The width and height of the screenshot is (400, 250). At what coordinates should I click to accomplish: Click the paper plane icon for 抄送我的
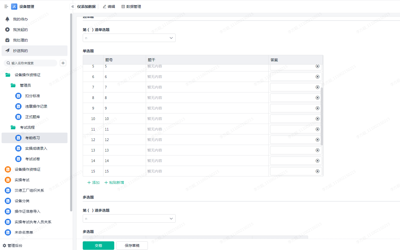pos(7,51)
